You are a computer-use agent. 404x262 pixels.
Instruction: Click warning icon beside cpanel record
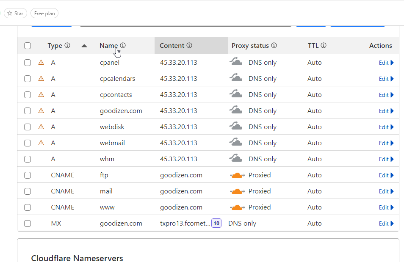41,63
